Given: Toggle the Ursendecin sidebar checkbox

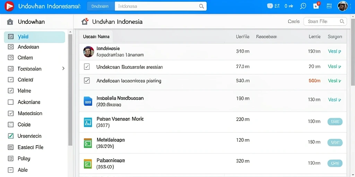Looking at the screenshot, I should click(x=11, y=136).
